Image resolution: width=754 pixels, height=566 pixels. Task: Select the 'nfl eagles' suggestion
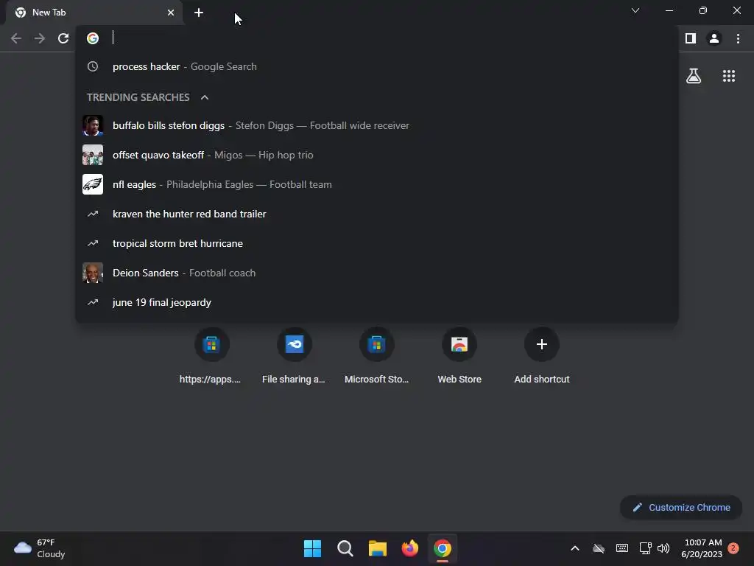pyautogui.click(x=377, y=184)
